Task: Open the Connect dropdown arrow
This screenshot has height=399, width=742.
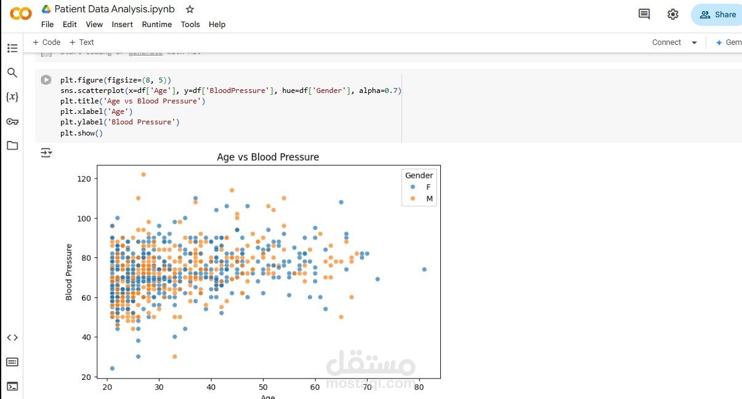Action: pyautogui.click(x=694, y=42)
